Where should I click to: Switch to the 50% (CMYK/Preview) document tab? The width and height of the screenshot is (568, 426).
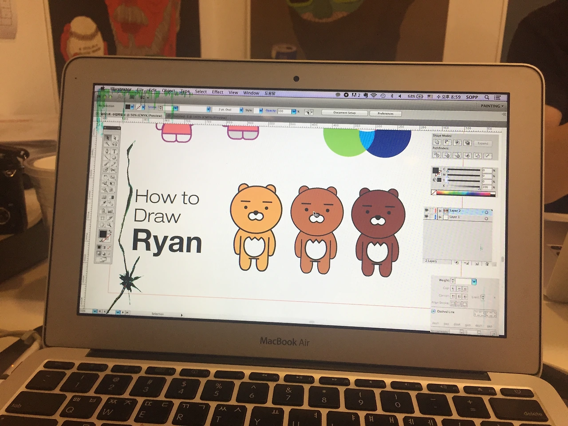pos(132,114)
